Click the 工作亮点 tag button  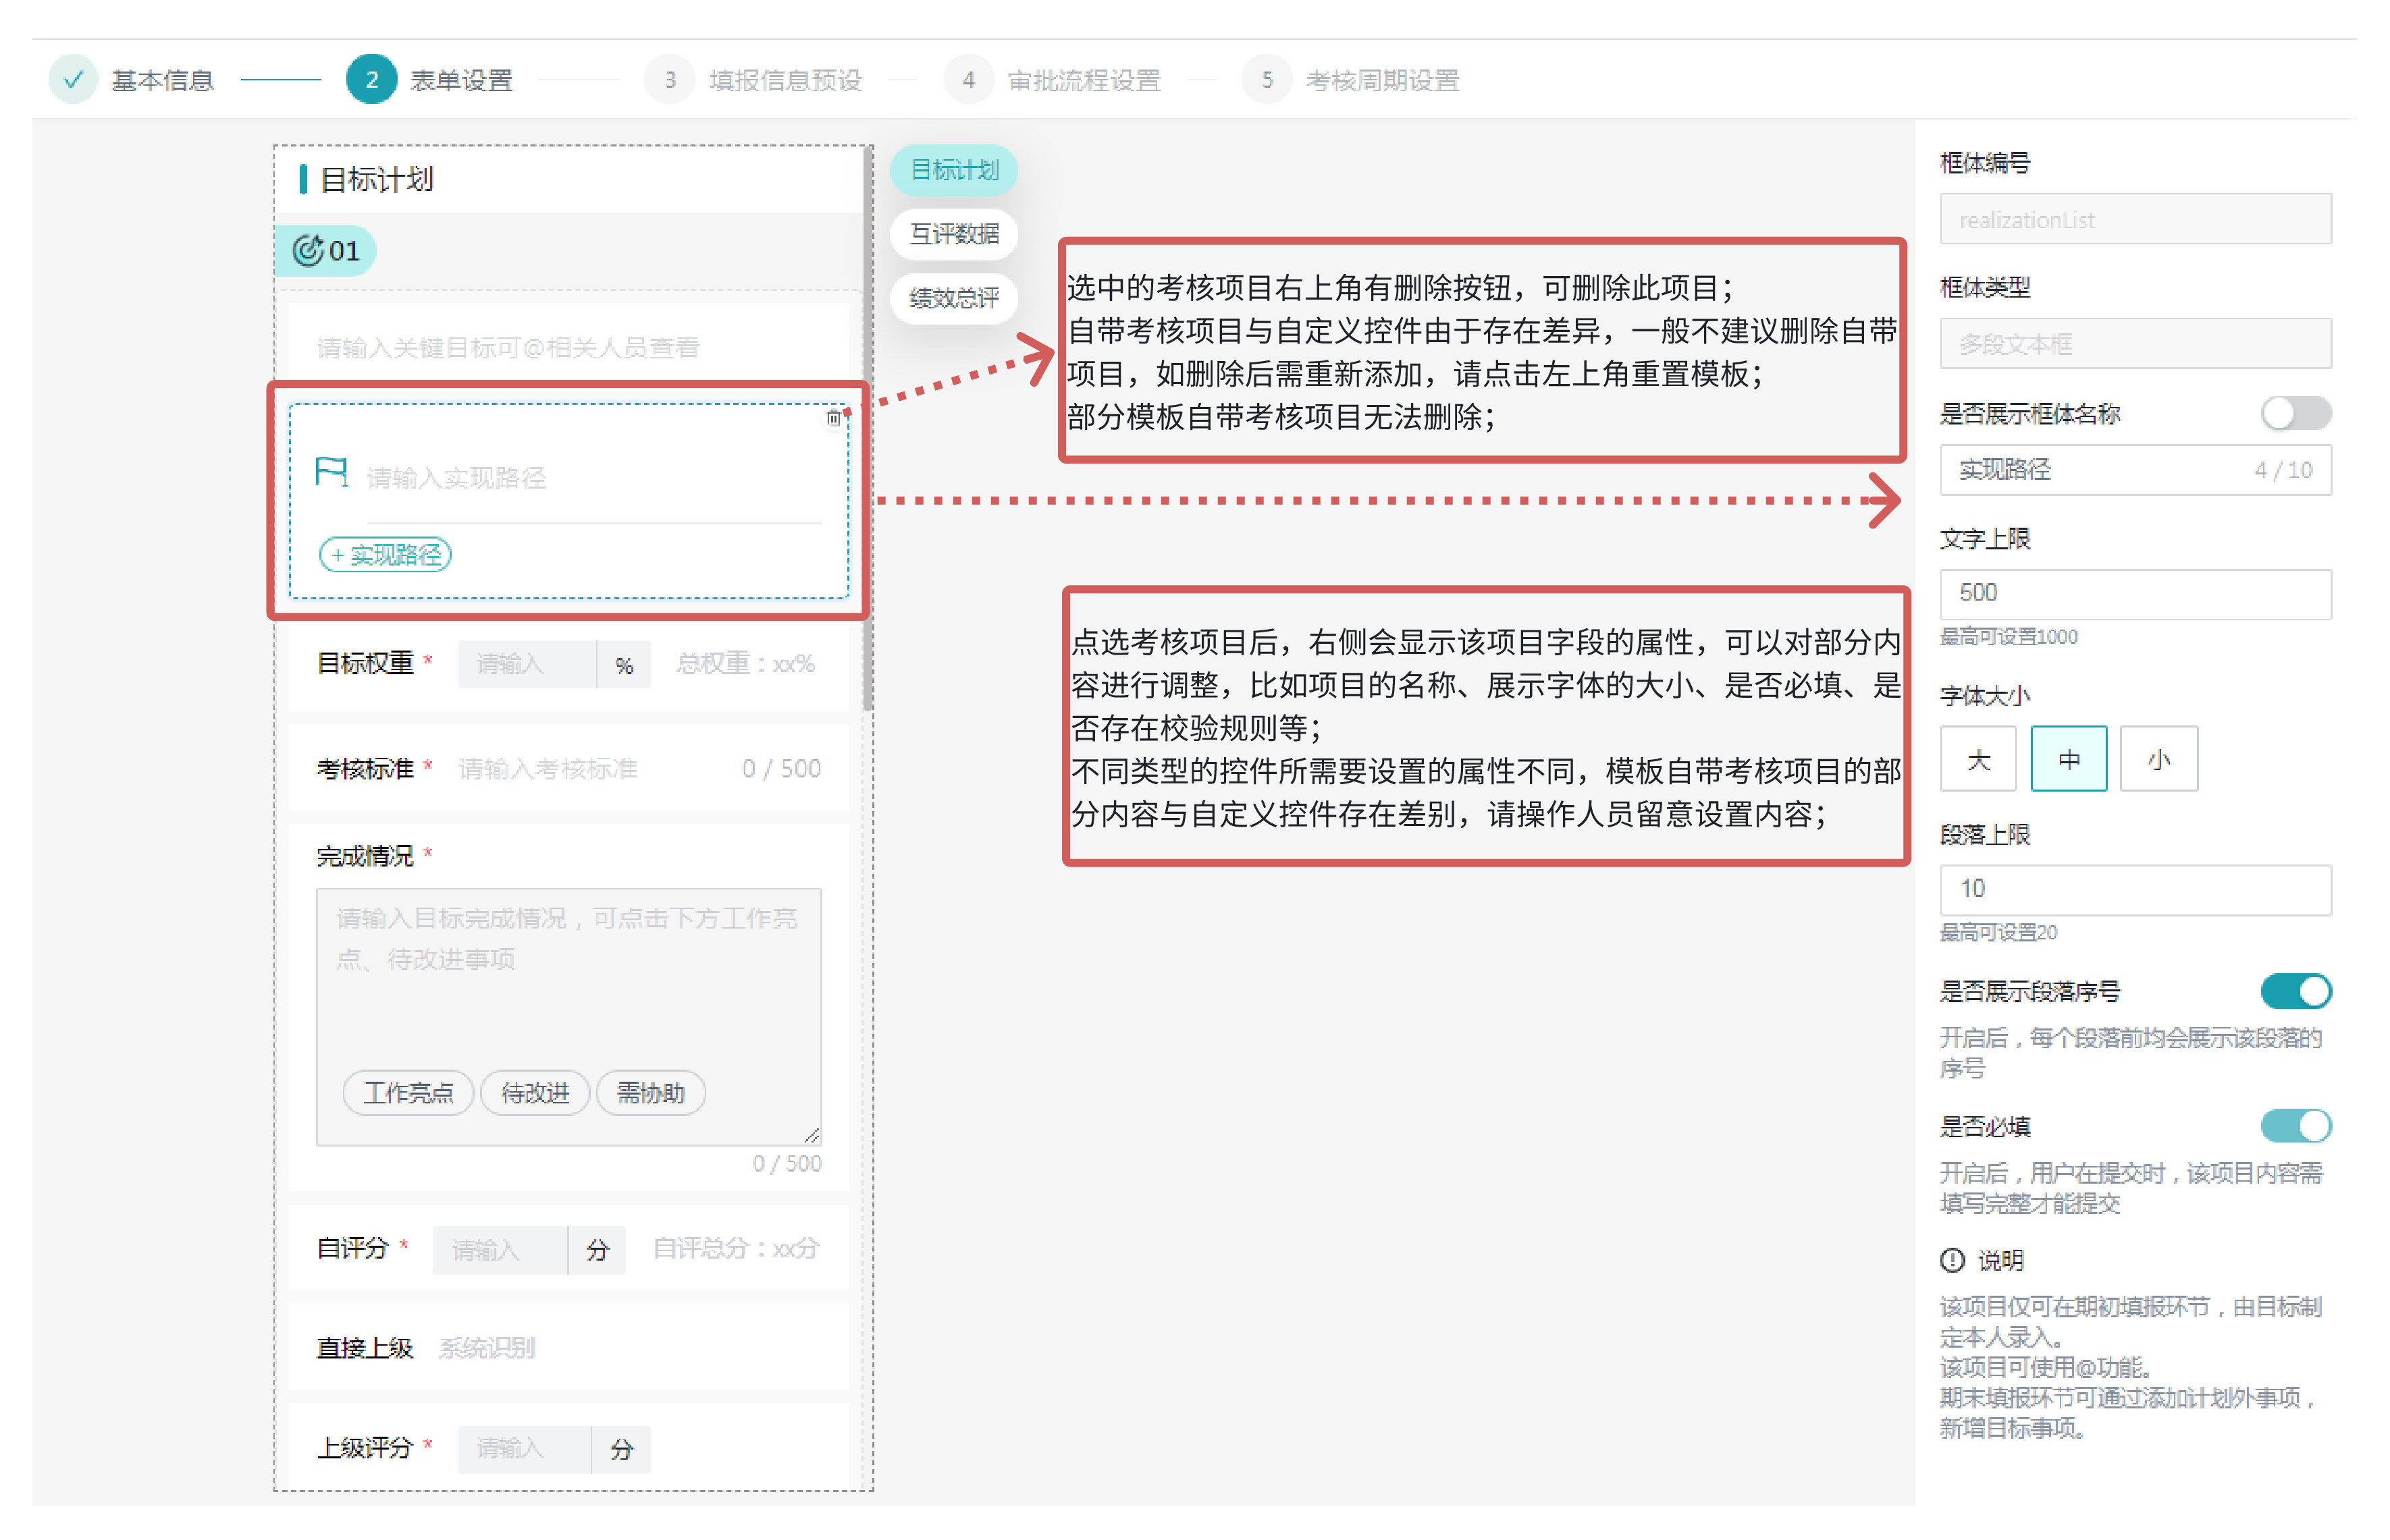(408, 1092)
